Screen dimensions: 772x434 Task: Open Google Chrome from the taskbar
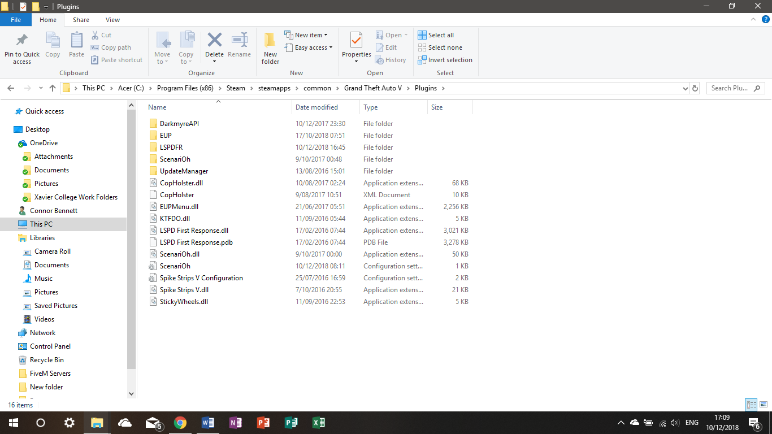point(180,423)
